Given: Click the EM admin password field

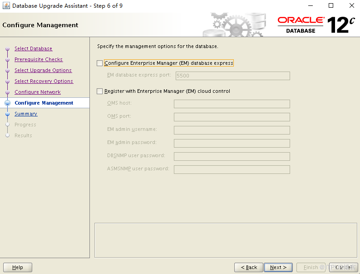Looking at the screenshot, I should pyautogui.click(x=232, y=143).
